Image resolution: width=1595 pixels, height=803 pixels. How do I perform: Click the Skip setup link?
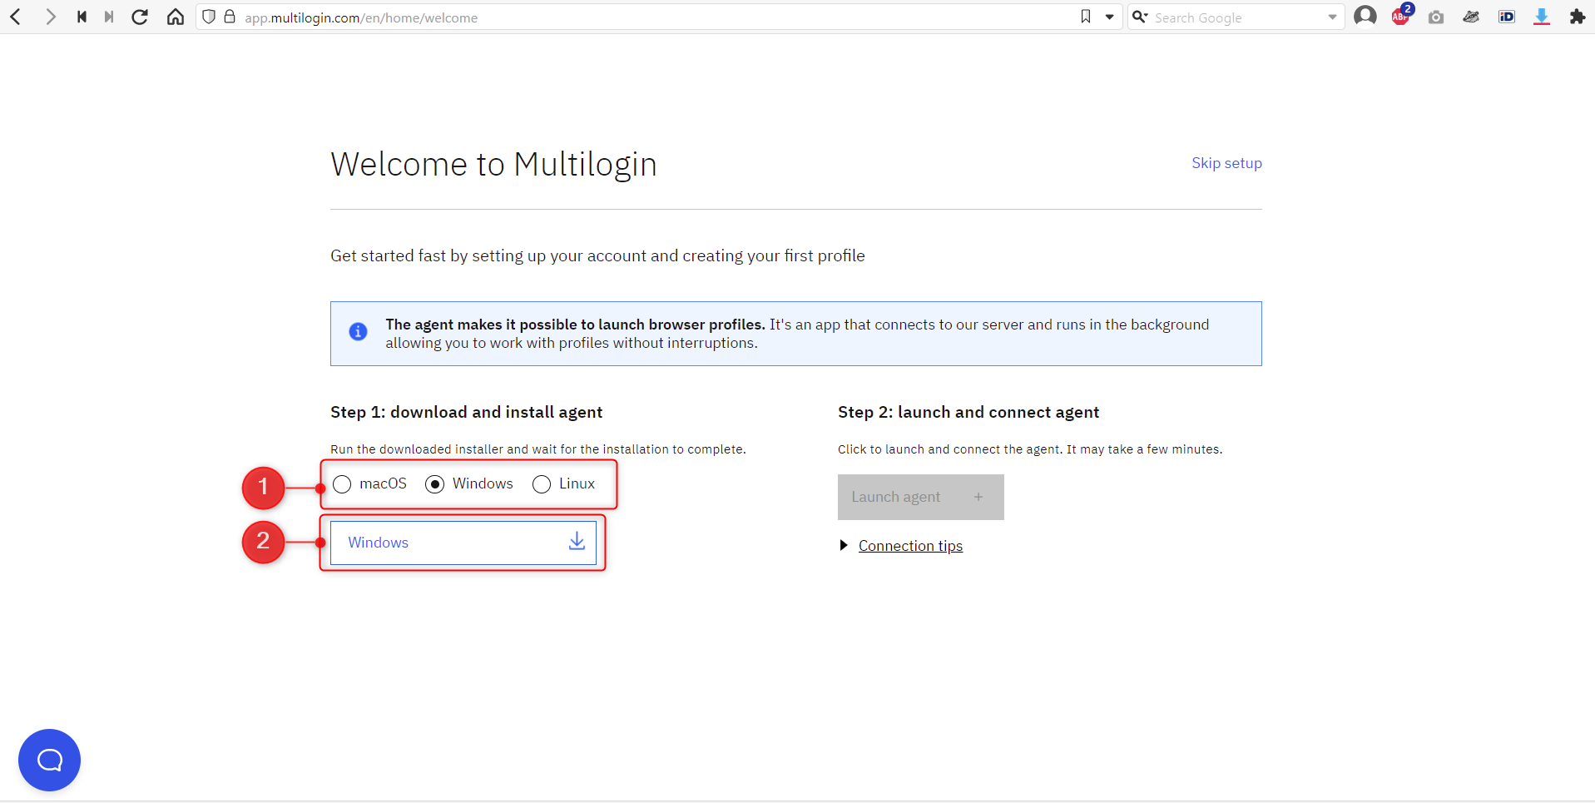1226,163
